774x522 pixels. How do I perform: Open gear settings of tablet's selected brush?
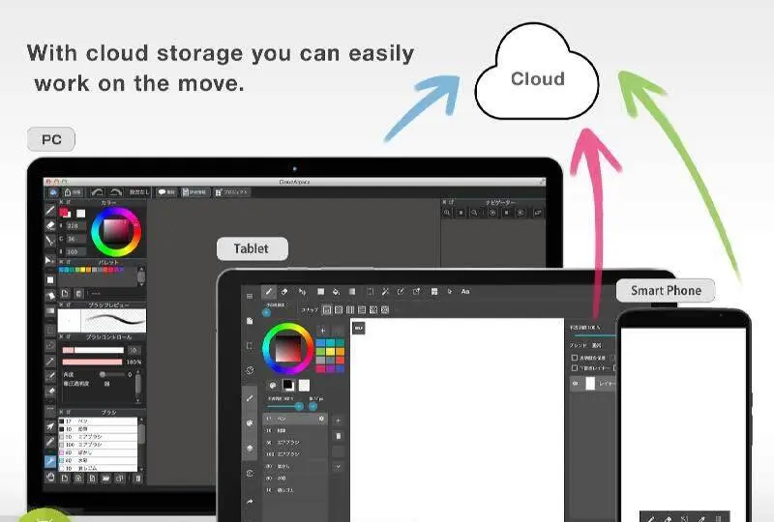coord(321,419)
